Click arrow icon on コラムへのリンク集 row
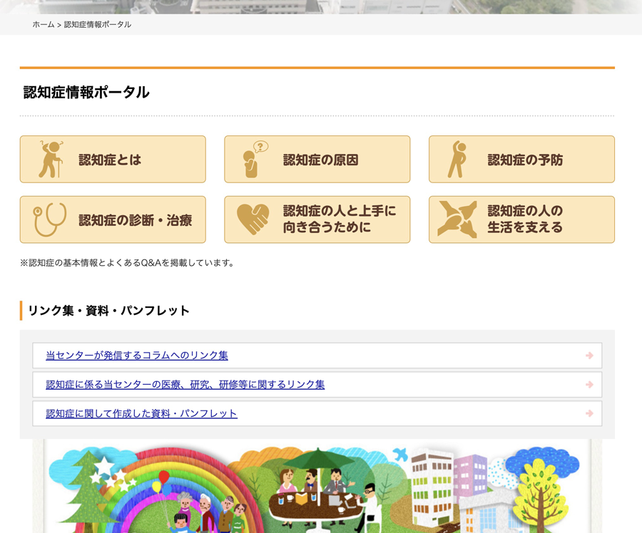The image size is (642, 533). coord(590,356)
